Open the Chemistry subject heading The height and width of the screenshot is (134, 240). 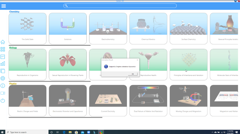coord(14,11)
